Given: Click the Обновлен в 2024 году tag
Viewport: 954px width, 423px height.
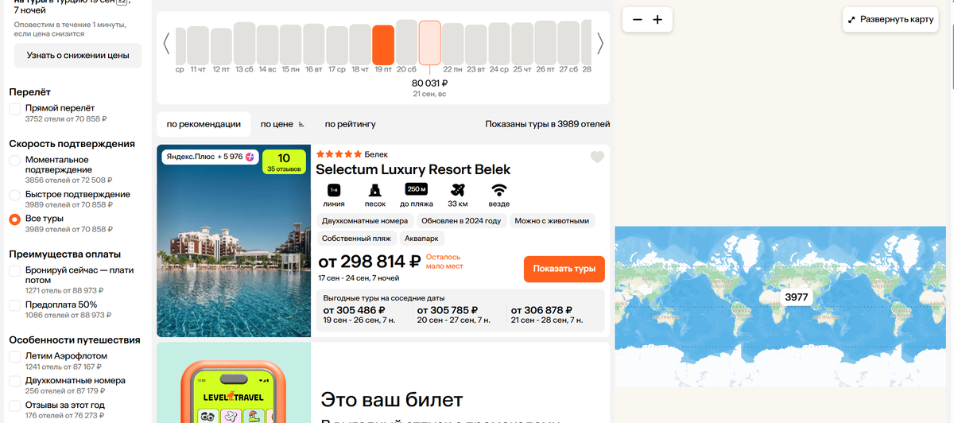Looking at the screenshot, I should (461, 221).
